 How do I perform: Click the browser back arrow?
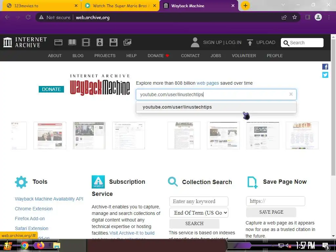[7, 17]
